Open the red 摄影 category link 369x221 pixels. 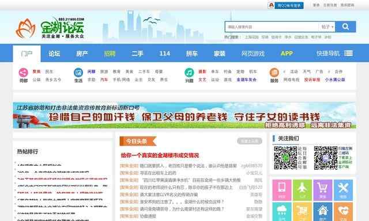[202, 71]
